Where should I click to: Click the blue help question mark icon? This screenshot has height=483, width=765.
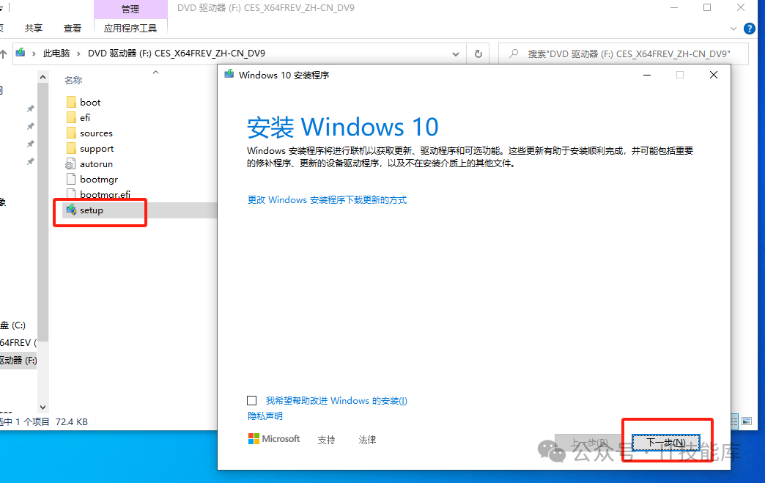pos(750,29)
